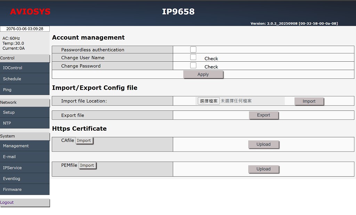
Task: Enable the Passwordless authentication checkbox
Action: point(193,49)
